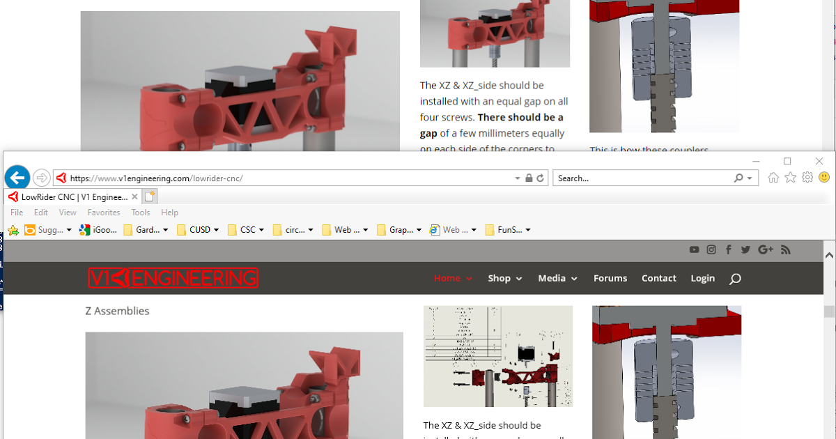Click the V1 Engineering logo

click(173, 278)
